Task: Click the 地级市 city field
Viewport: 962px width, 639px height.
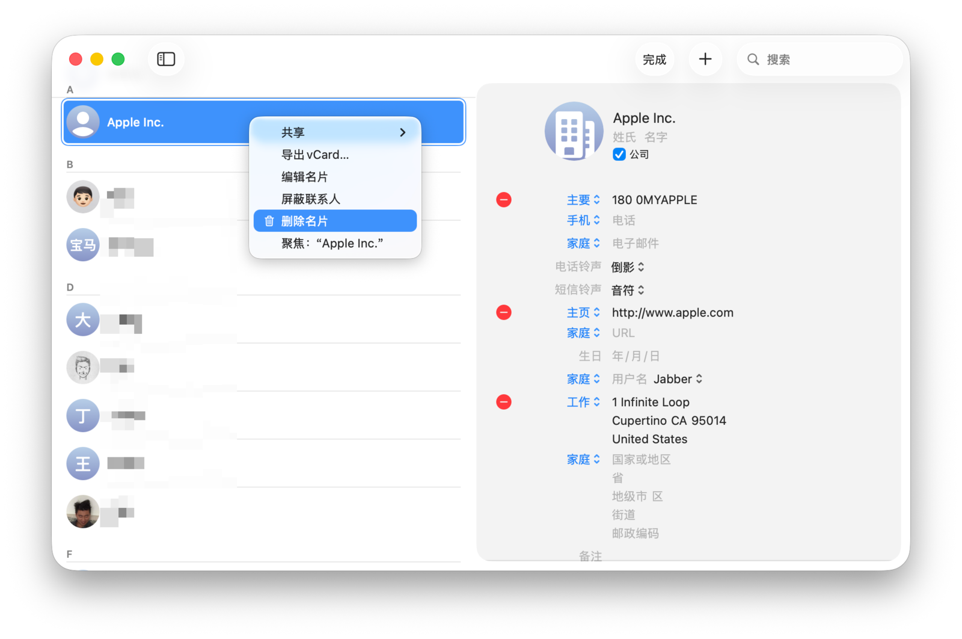Action: pyautogui.click(x=630, y=496)
